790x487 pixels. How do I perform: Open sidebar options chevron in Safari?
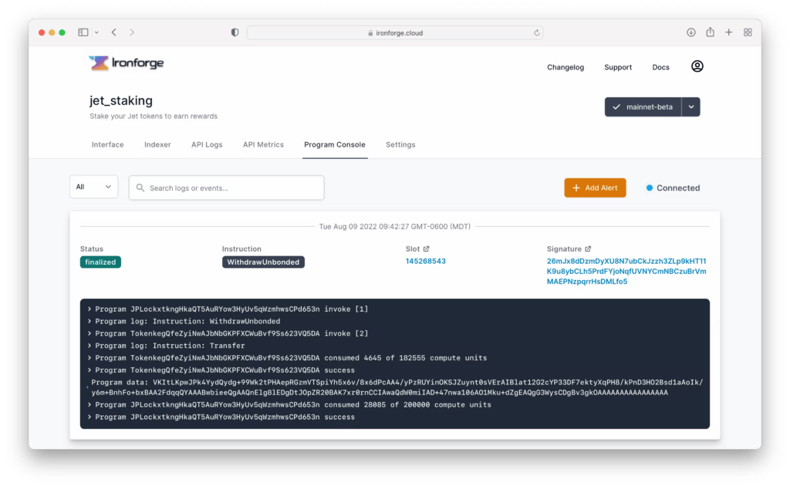click(96, 32)
